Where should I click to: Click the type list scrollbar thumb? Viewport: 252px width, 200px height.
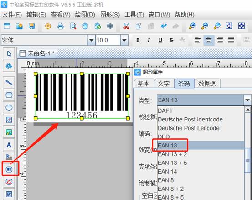[247, 160]
